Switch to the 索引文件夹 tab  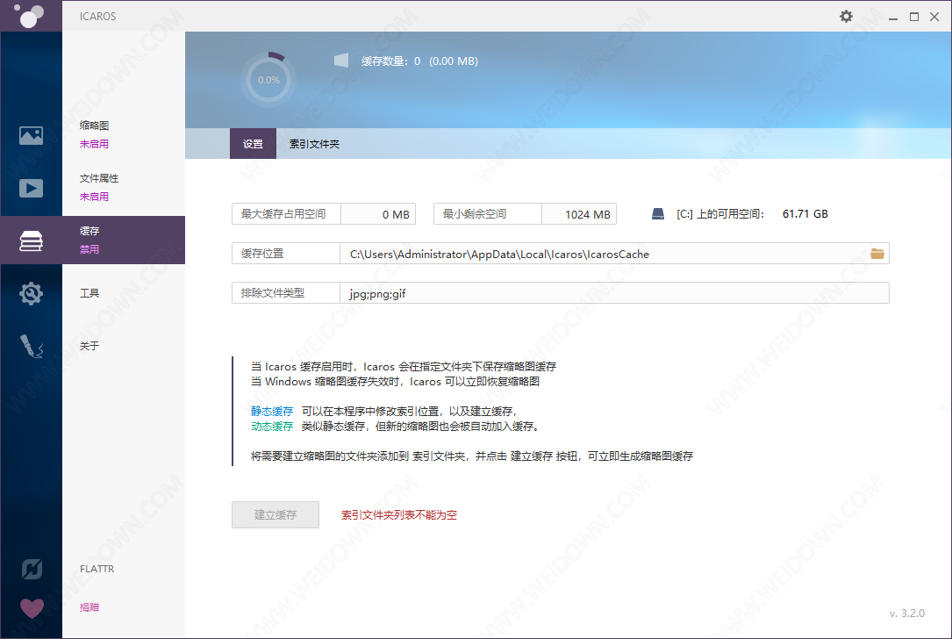coord(314,144)
